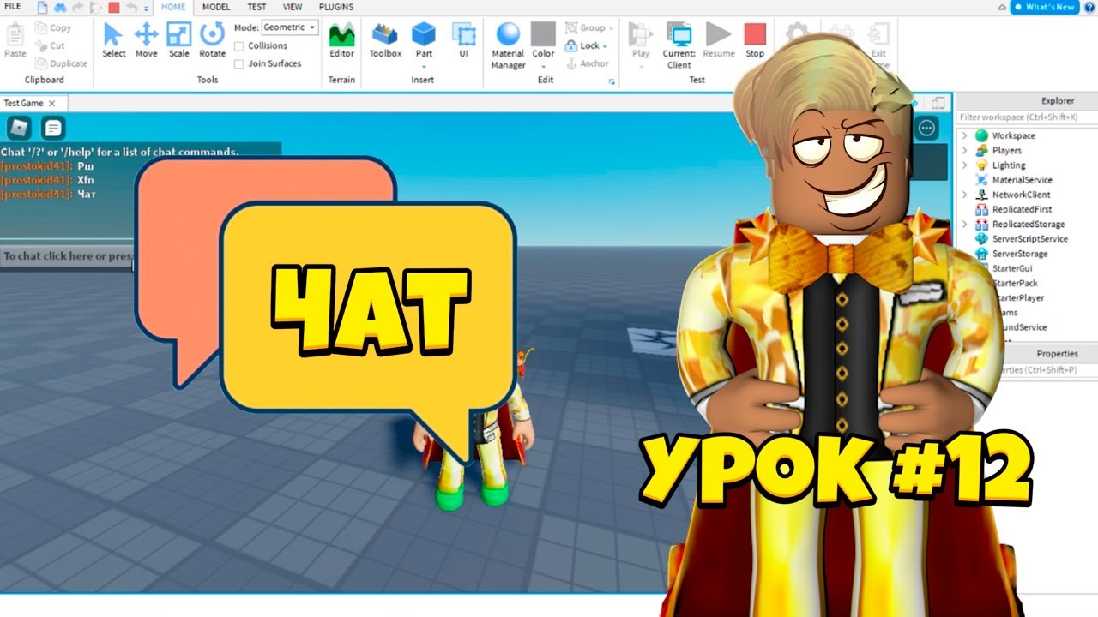Click the Group objects button
This screenshot has height=617, width=1098.
[585, 28]
